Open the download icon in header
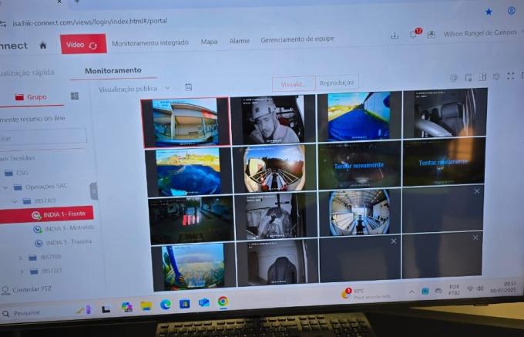524x337 pixels. [395, 35]
